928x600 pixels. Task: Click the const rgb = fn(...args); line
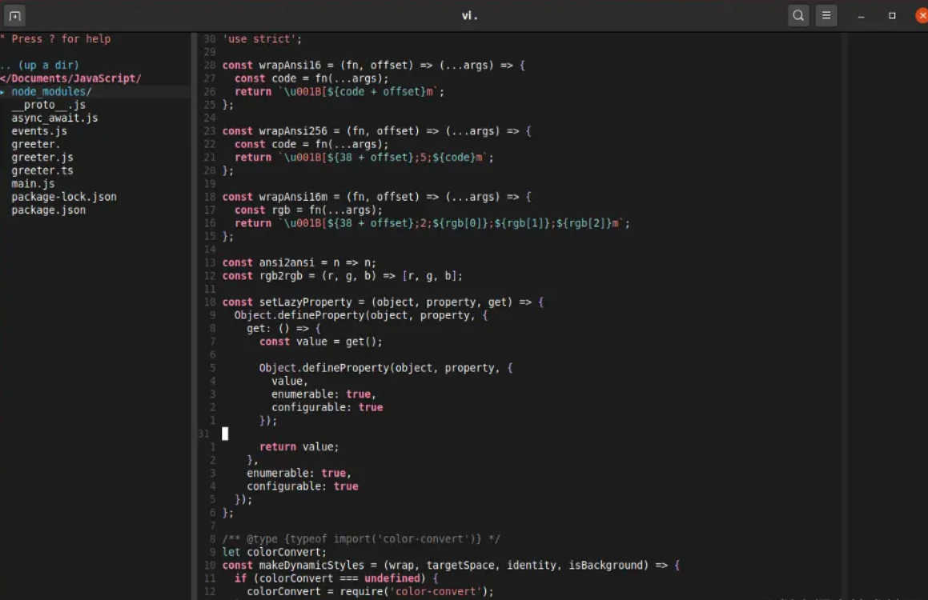coord(308,210)
